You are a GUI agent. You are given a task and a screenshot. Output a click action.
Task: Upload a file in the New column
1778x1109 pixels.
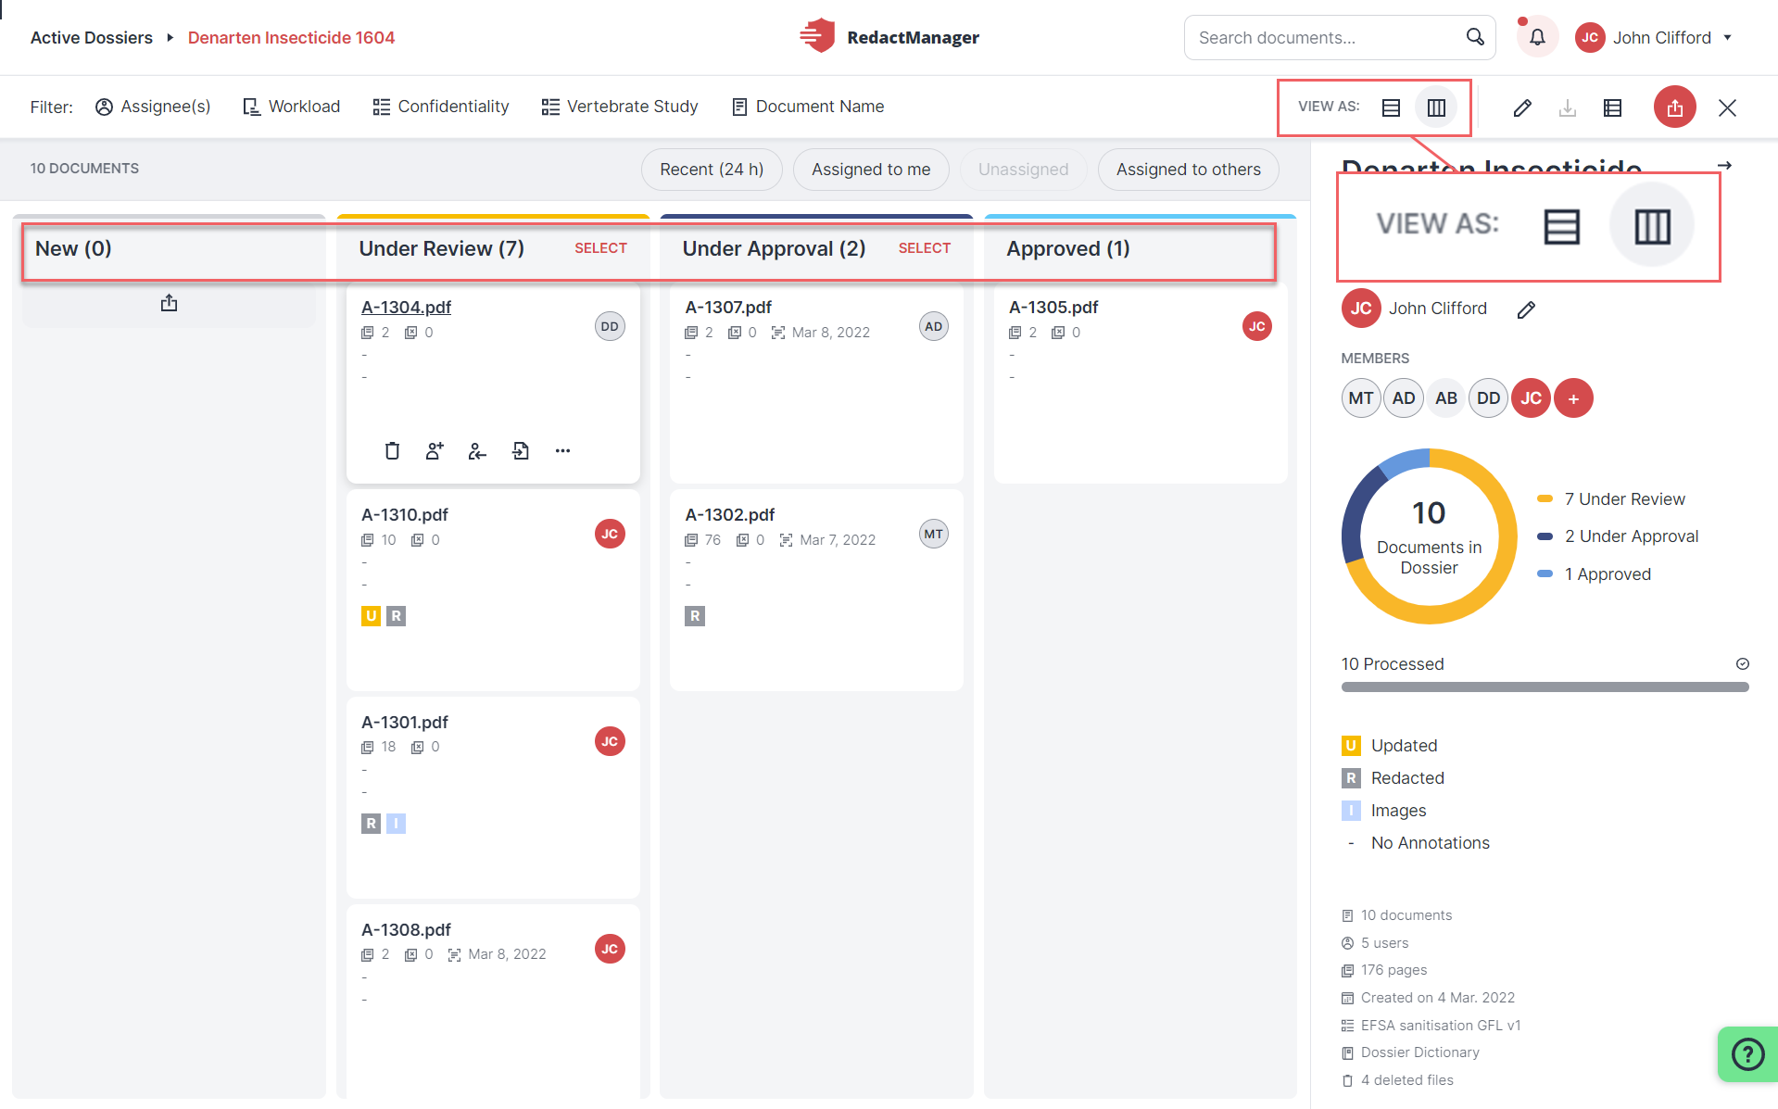(x=169, y=303)
